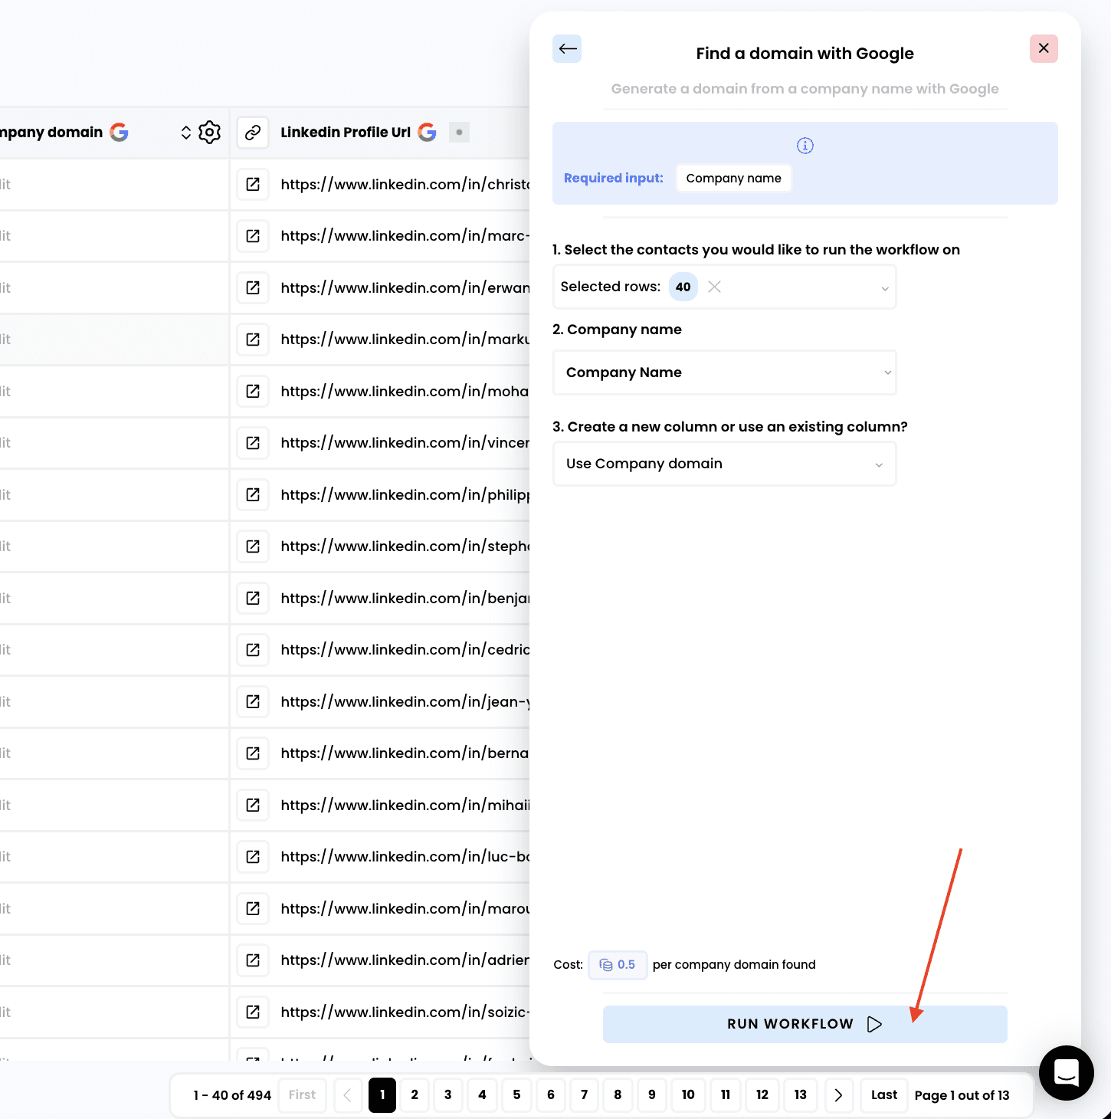This screenshot has height=1119, width=1111.
Task: Open external link for the vincen profile row
Action: point(253,443)
